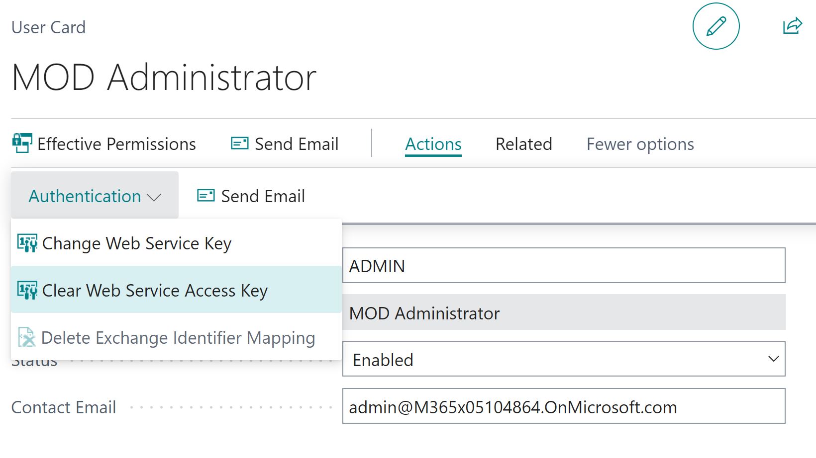Open the Related tab
The width and height of the screenshot is (816, 458).
(523, 144)
